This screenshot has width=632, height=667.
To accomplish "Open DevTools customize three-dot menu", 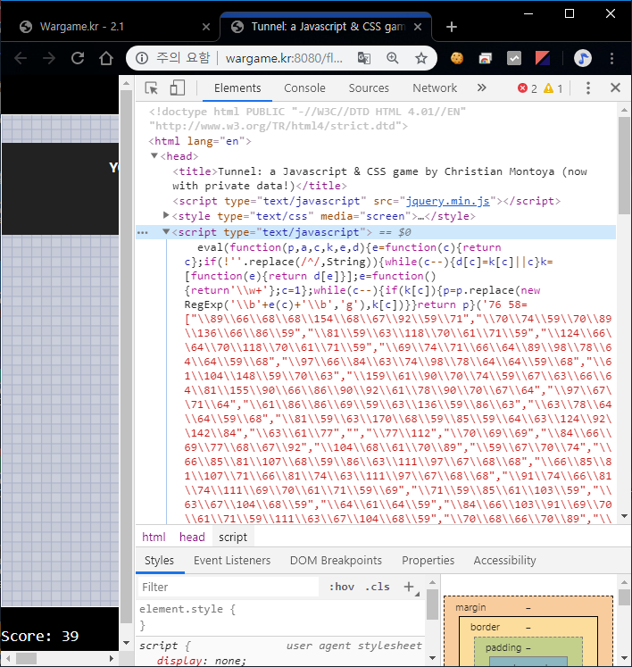I will pyautogui.click(x=588, y=88).
